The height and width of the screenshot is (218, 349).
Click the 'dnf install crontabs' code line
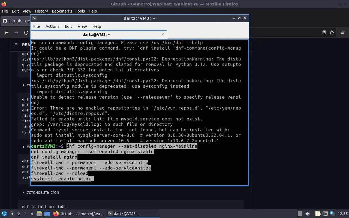[x=44, y=207]
